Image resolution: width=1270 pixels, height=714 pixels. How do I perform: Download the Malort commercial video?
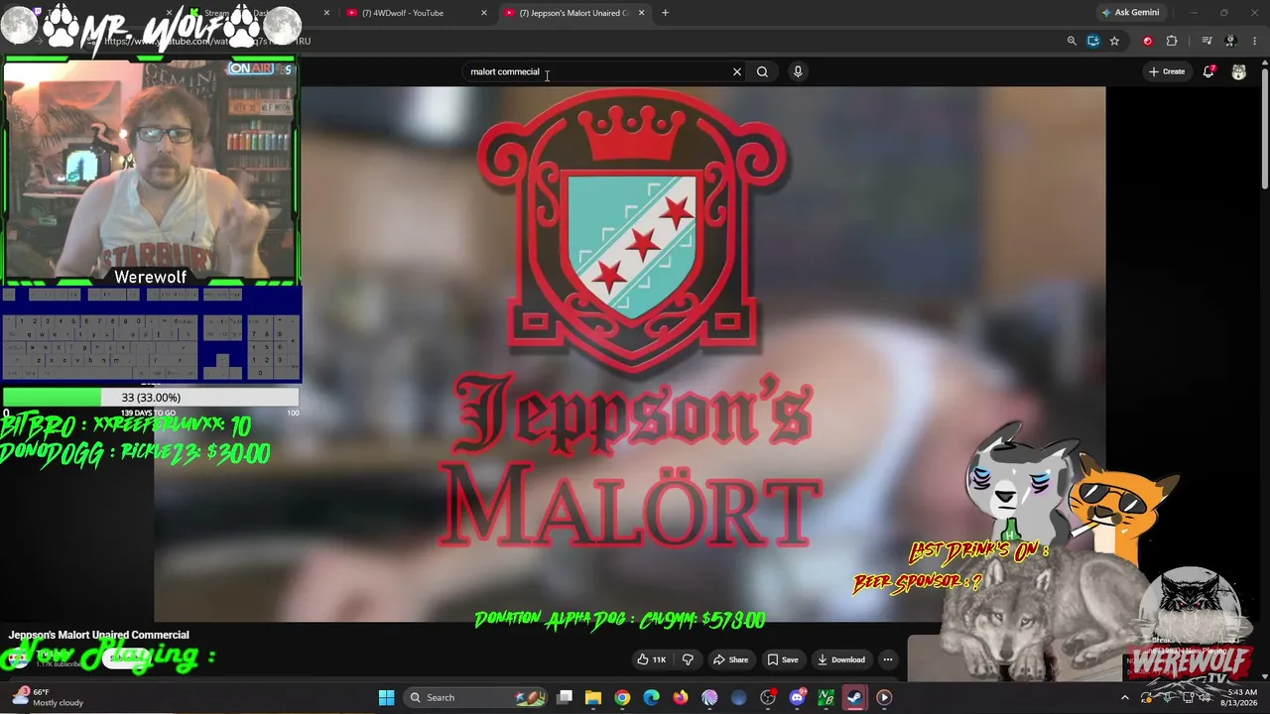[841, 659]
